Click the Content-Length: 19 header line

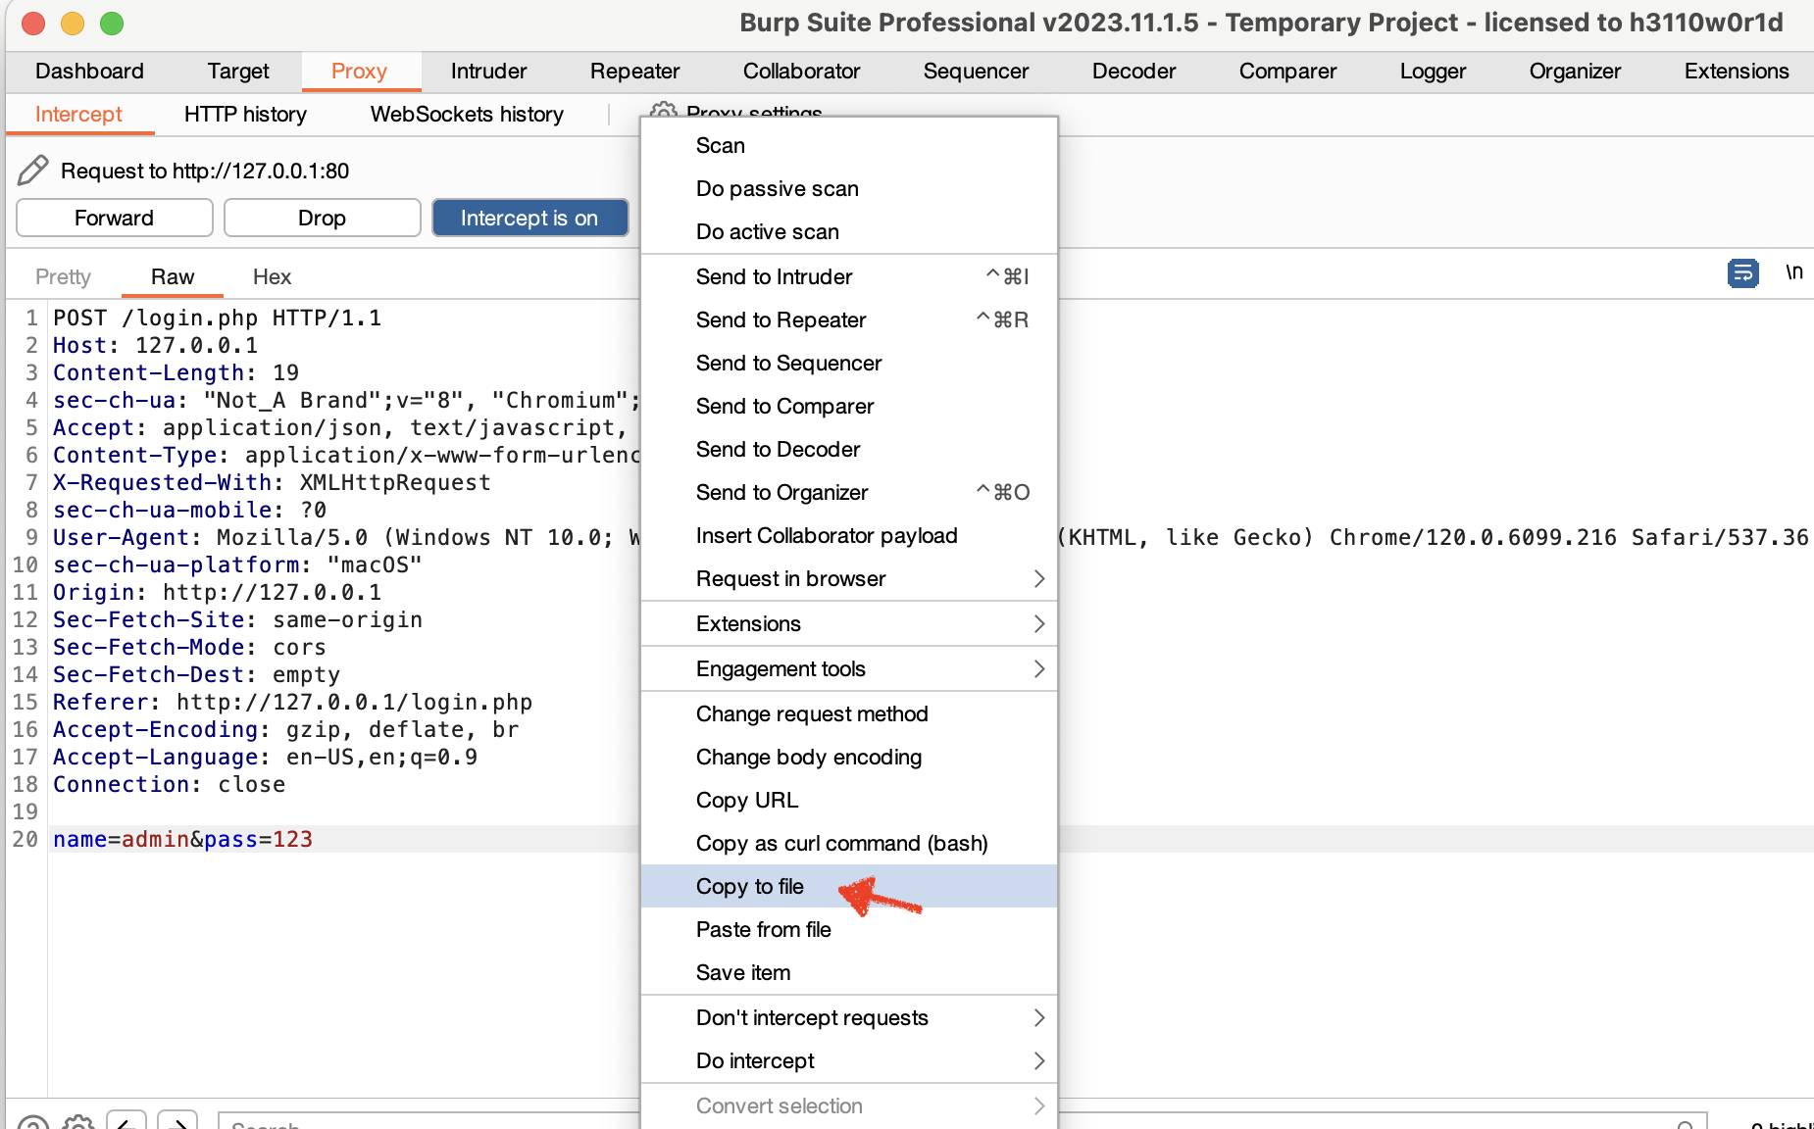pos(176,372)
